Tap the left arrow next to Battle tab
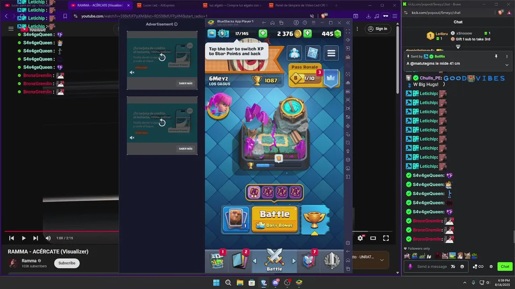Screen dimensions: 515x289 [x=255, y=261]
